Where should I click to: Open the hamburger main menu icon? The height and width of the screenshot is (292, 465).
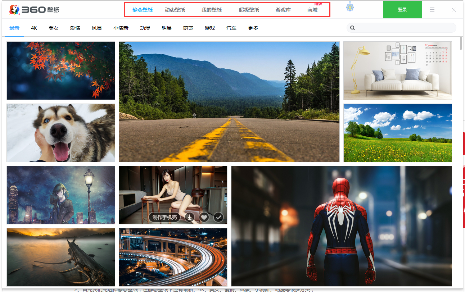coord(432,10)
